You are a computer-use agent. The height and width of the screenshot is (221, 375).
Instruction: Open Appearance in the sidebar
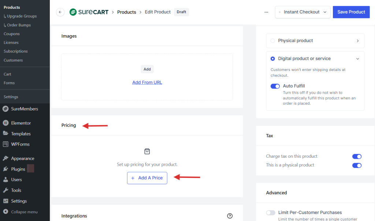pyautogui.click(x=22, y=158)
